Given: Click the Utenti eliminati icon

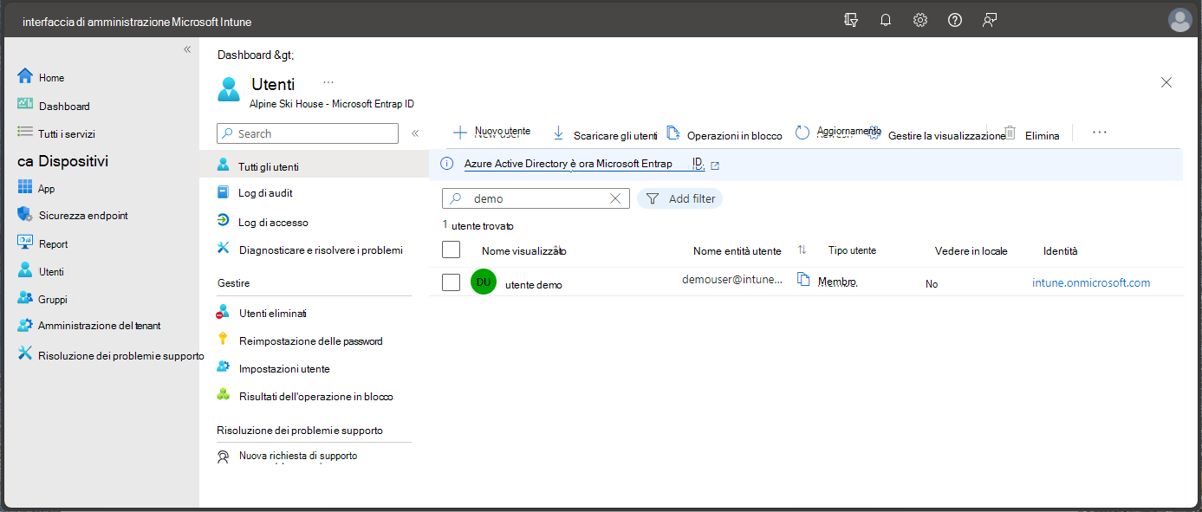Looking at the screenshot, I should tap(224, 312).
